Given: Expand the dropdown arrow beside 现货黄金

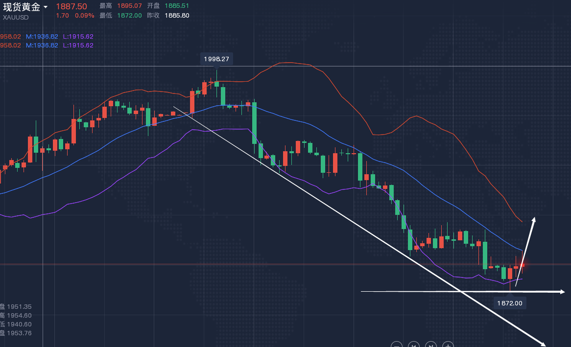Looking at the screenshot, I should coord(46,7).
